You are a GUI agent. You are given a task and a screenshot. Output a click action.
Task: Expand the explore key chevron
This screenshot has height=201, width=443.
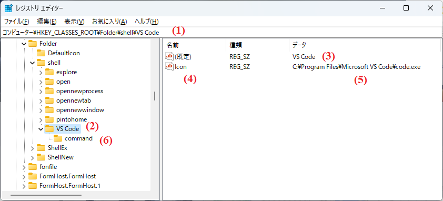point(41,73)
